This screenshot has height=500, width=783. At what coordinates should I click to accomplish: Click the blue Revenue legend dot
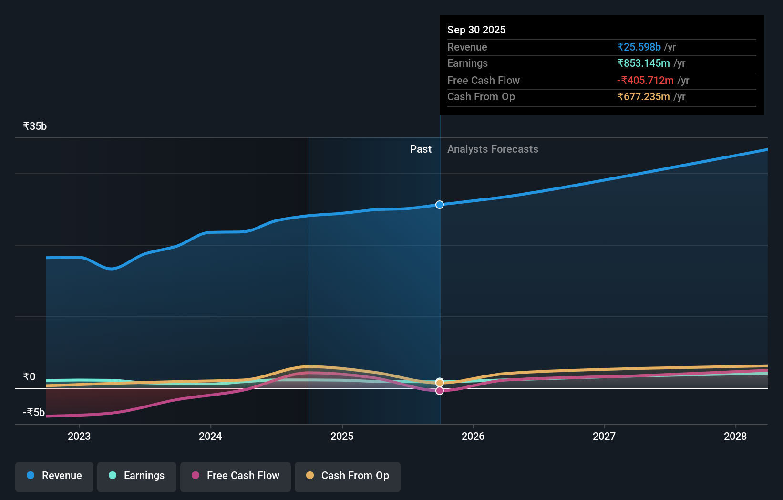(x=31, y=476)
